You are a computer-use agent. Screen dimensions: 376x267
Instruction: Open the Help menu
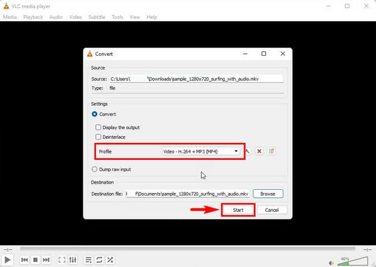click(x=152, y=18)
